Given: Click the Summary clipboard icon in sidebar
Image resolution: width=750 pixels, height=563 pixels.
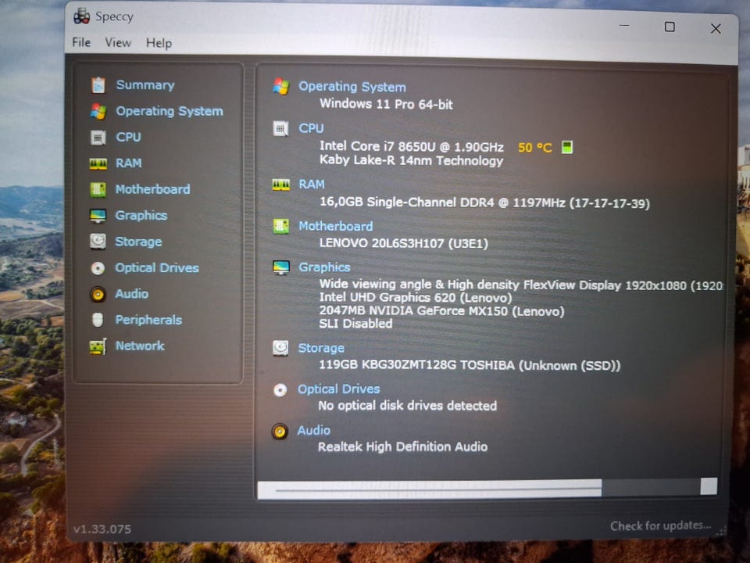Looking at the screenshot, I should [98, 85].
